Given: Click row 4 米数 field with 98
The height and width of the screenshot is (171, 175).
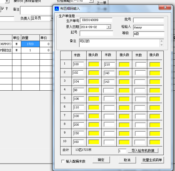Looking at the screenshot, I should [79, 90].
